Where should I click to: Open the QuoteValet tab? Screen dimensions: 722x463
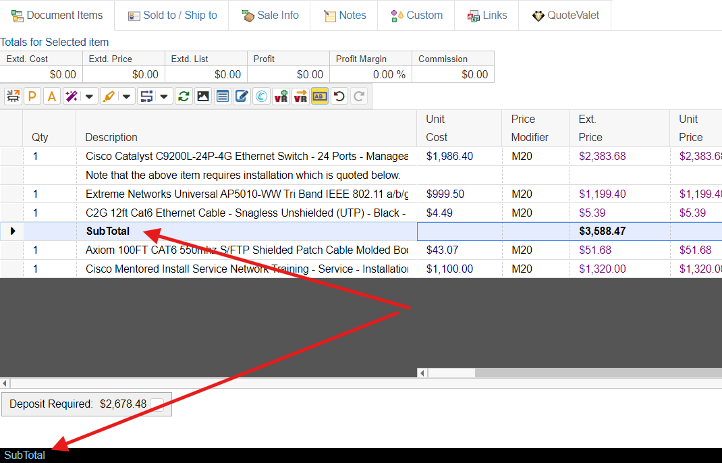tap(565, 16)
